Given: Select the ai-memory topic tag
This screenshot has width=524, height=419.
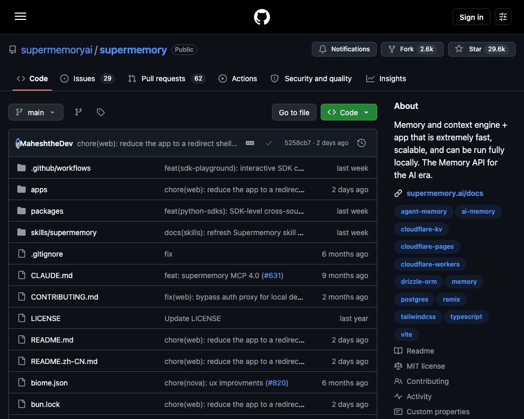Looking at the screenshot, I should click(478, 212).
